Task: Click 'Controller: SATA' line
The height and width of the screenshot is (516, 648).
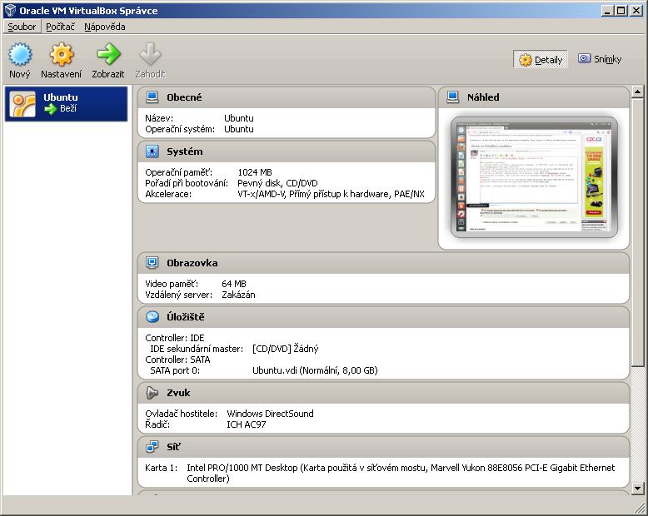Action: tap(177, 360)
